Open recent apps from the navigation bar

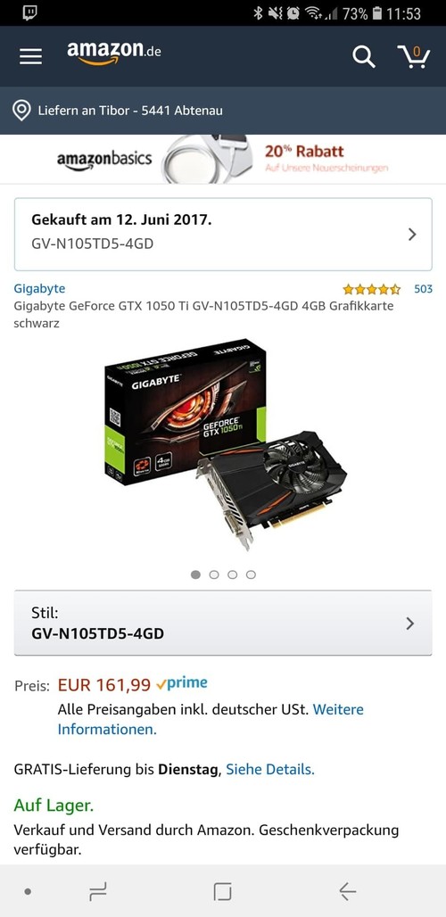97,891
